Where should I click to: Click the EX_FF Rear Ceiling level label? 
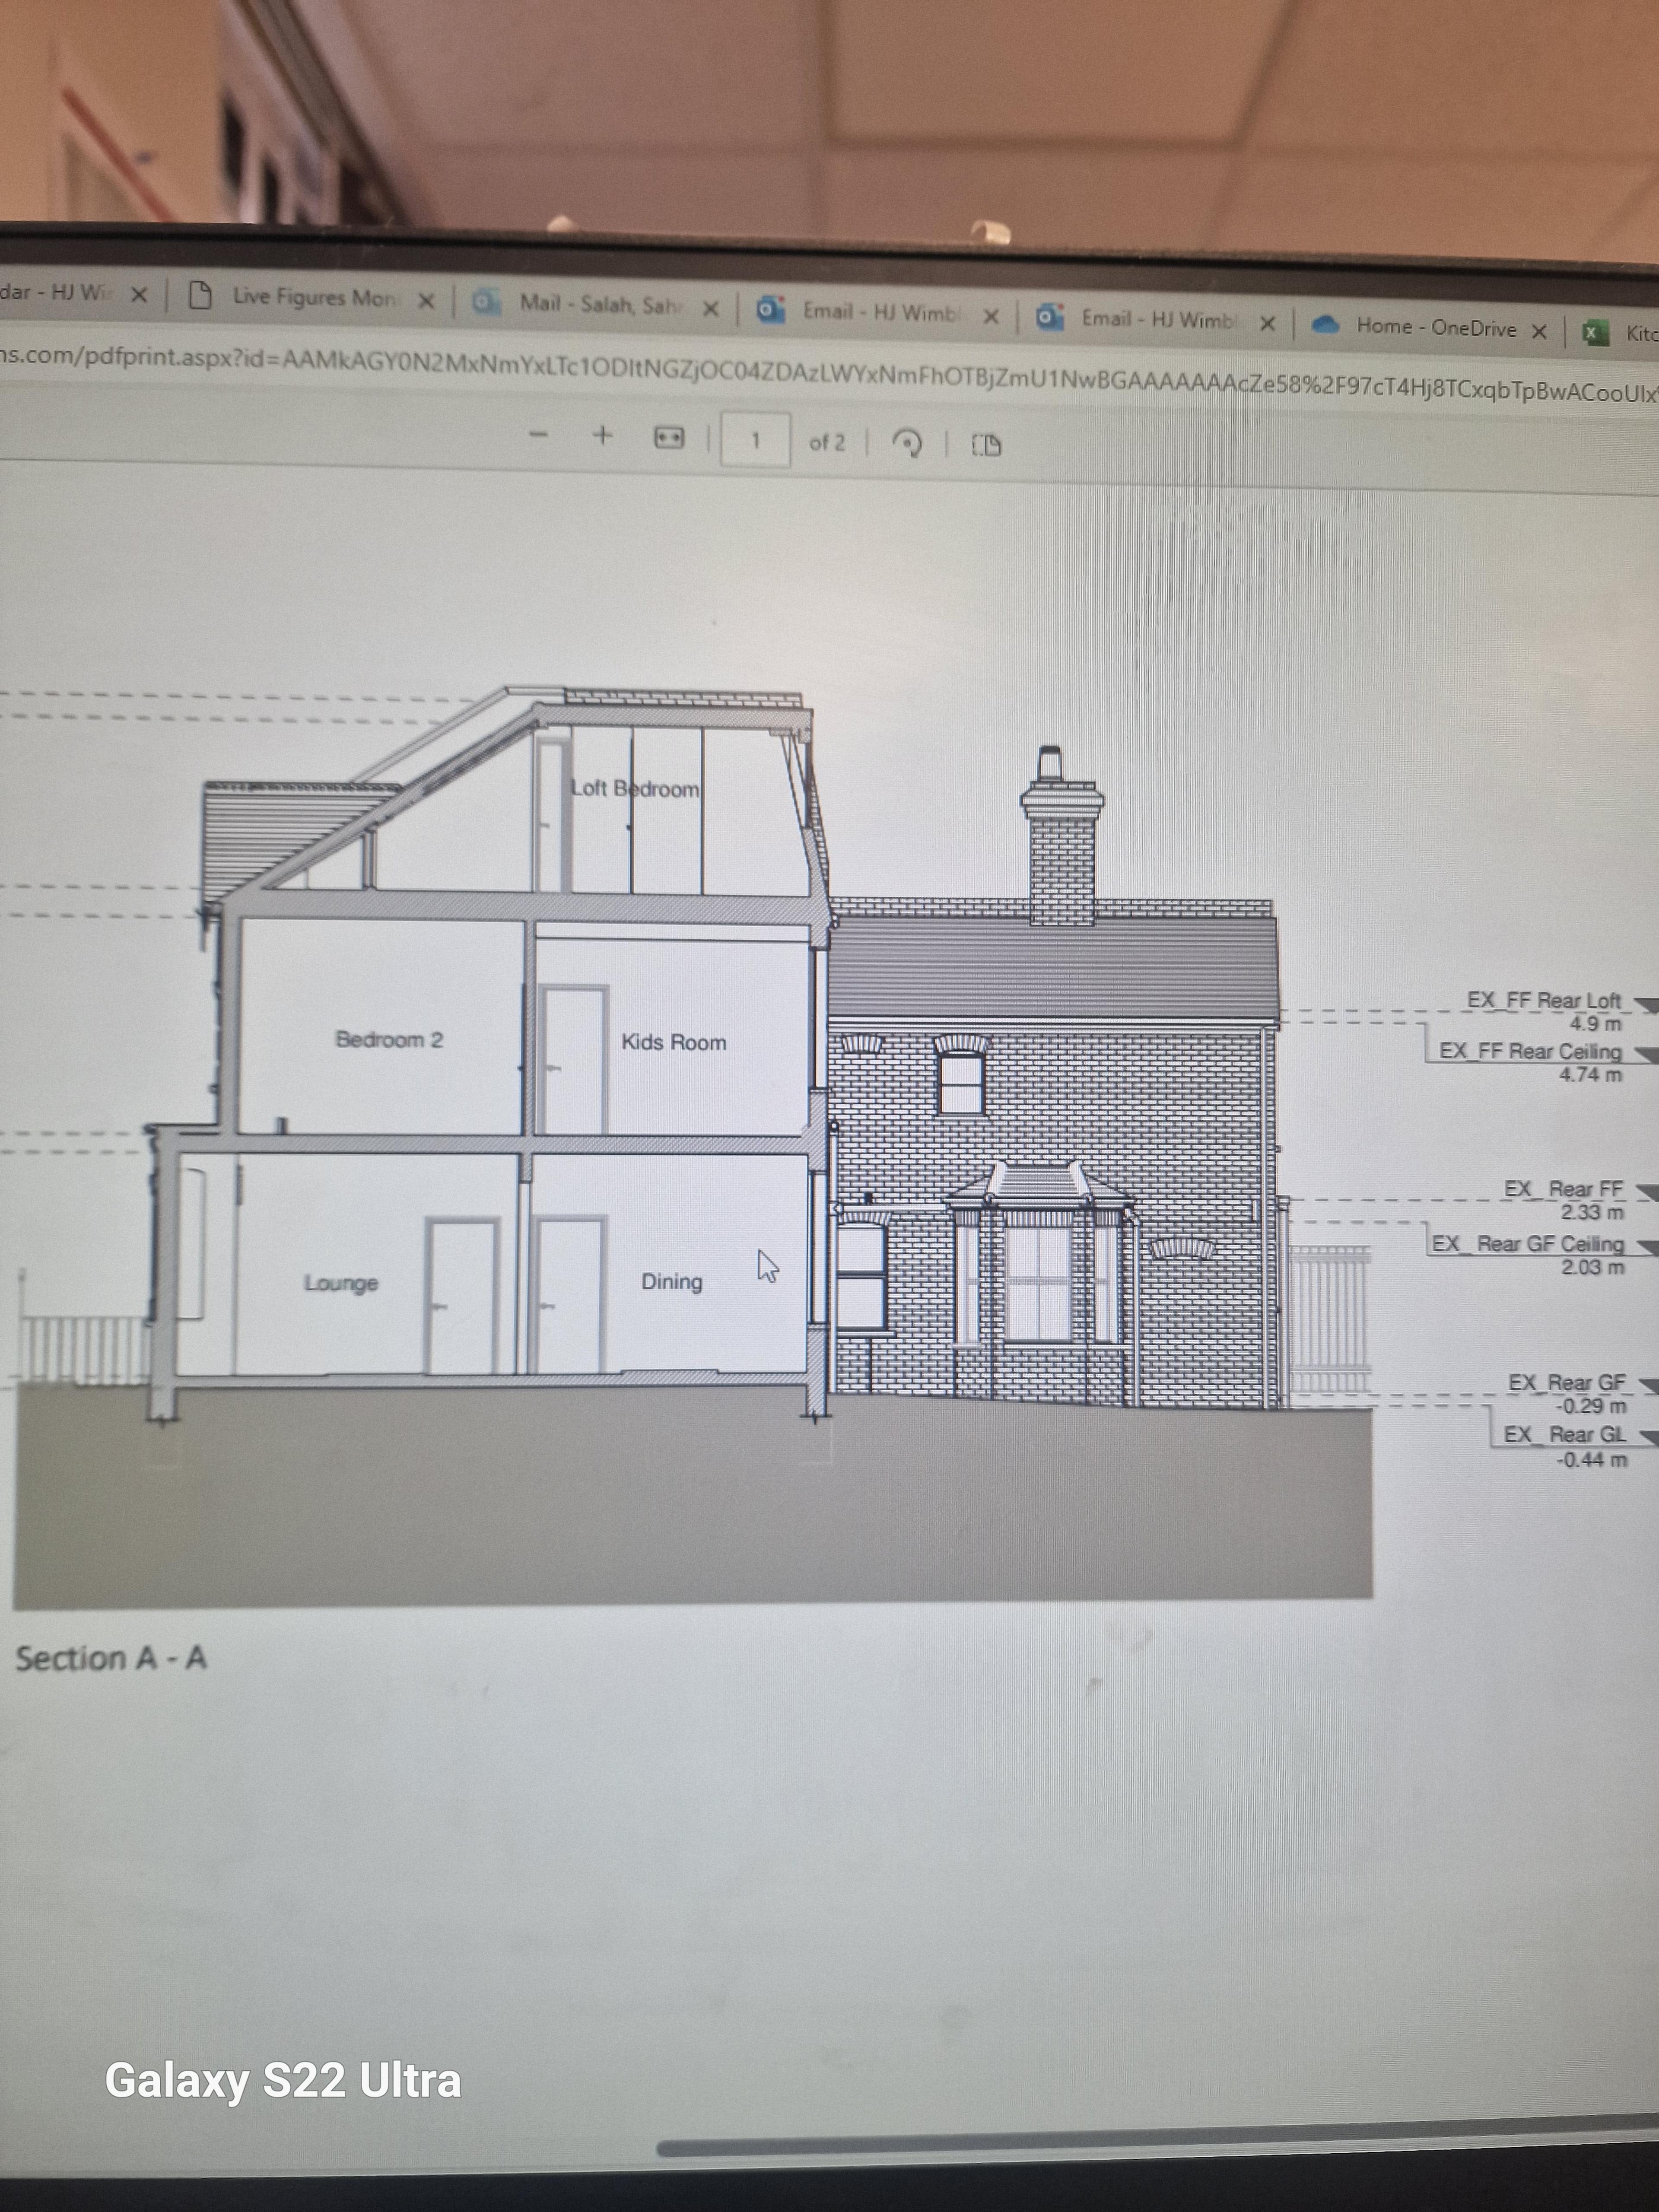tap(1530, 1051)
